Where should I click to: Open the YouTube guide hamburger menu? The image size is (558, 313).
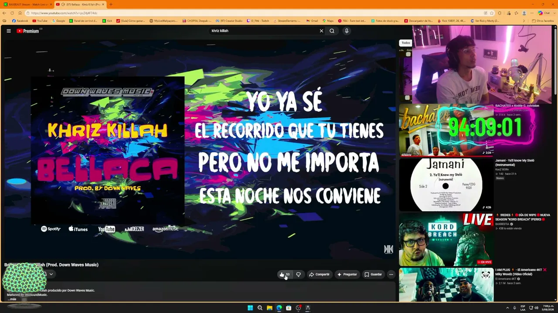(9, 31)
